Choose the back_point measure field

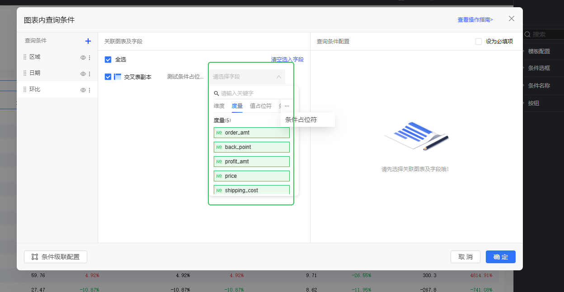252,147
